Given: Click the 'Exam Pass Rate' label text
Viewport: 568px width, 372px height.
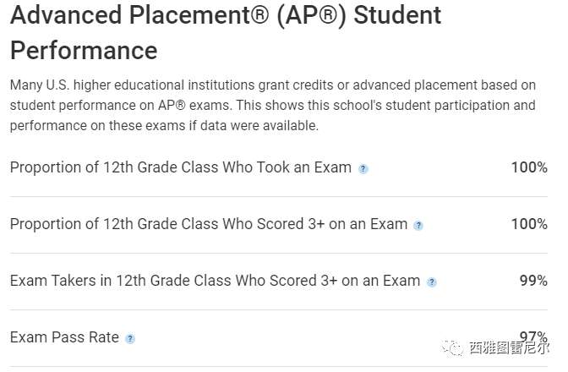Looking at the screenshot, I should [x=64, y=337].
